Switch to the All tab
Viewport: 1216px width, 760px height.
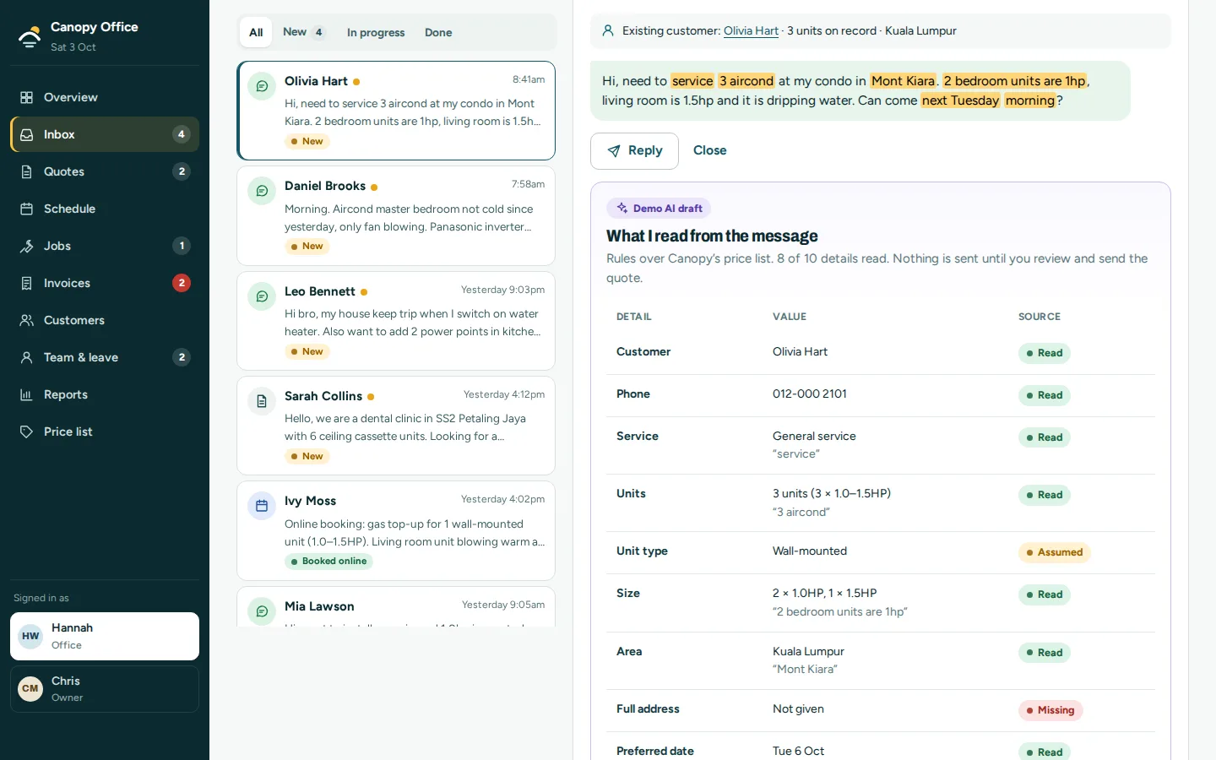tap(256, 32)
